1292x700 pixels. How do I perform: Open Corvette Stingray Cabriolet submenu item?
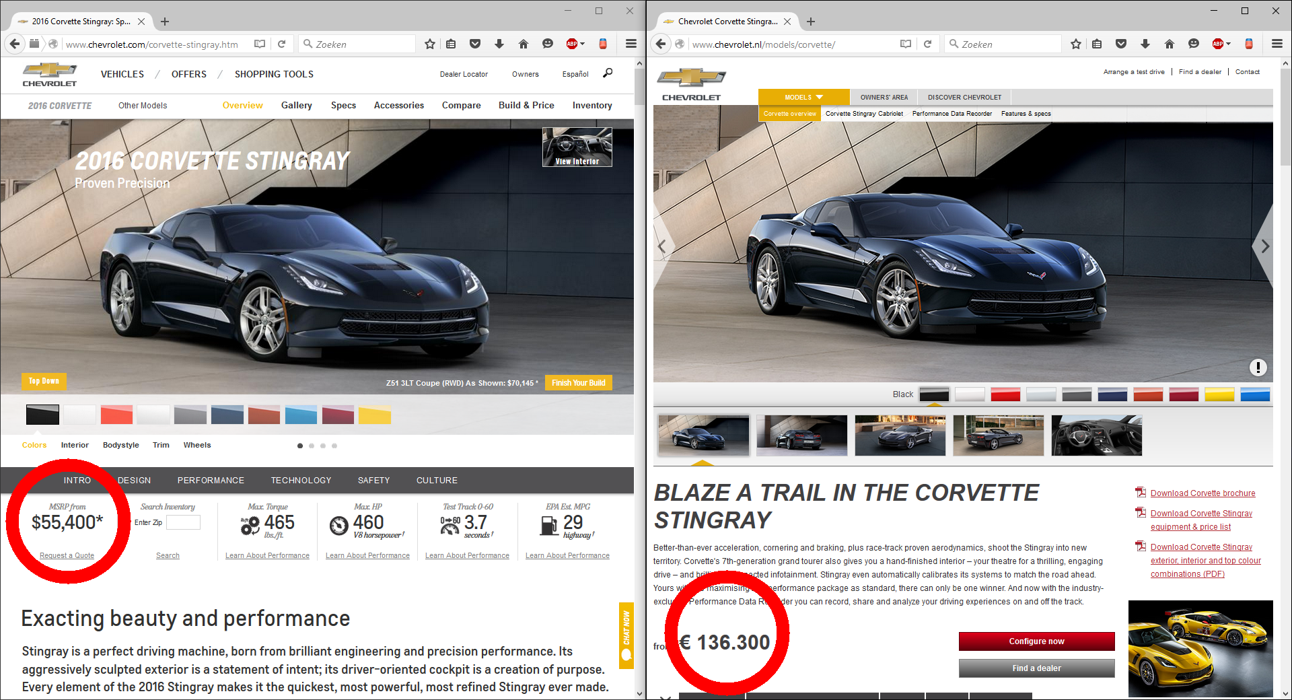pyautogui.click(x=864, y=114)
